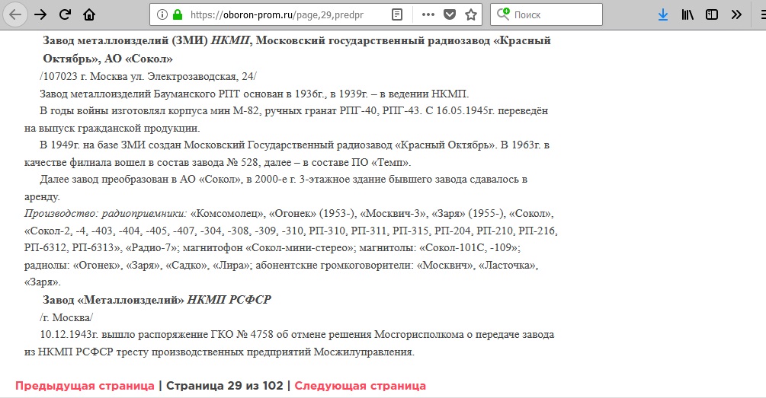Viewport: 766px width, 398px height.
Task: Save page to Pocket
Action: (x=450, y=14)
